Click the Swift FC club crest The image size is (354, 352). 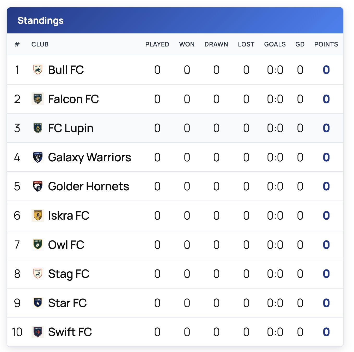coord(38,332)
